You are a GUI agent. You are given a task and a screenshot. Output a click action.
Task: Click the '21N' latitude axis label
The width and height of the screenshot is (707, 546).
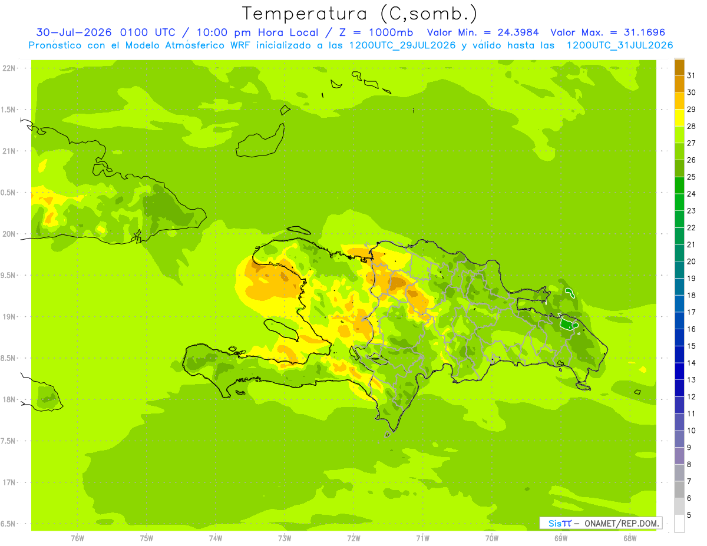point(9,151)
